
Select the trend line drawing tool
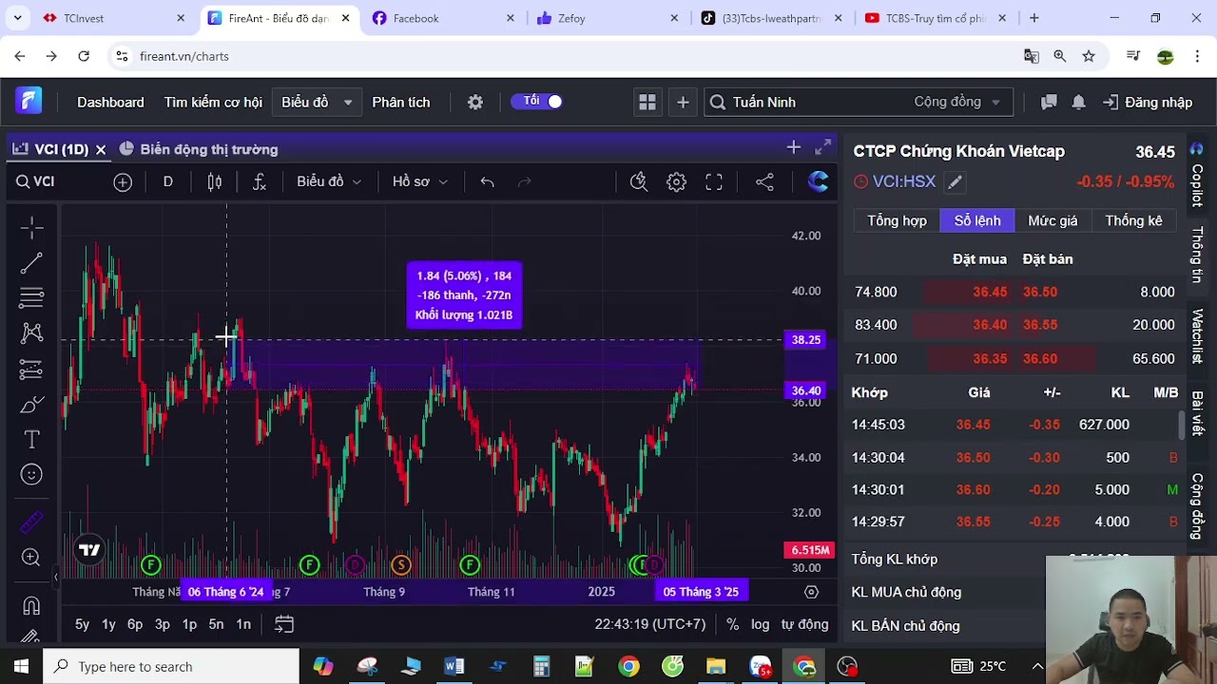pyautogui.click(x=31, y=263)
